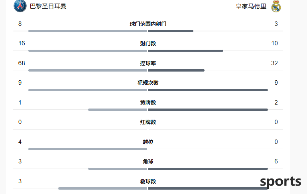Open the 巴黎圣日耳曼 team name
307x194 pixels.
coord(48,6)
